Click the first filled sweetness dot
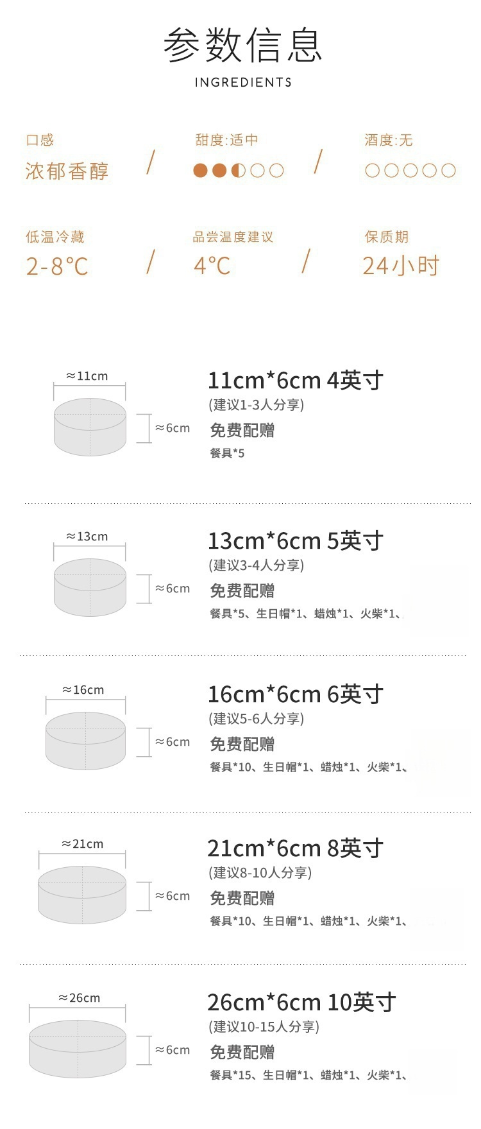The height and width of the screenshot is (1129, 481). point(201,170)
